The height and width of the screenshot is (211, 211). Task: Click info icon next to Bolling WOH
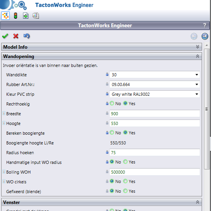click(4, 172)
